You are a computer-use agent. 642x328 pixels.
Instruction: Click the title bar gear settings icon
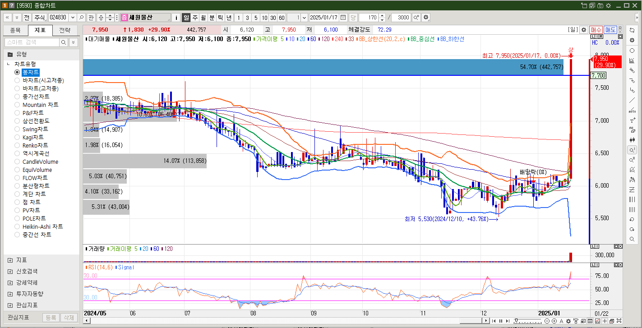(x=608, y=5)
